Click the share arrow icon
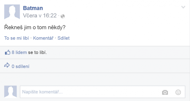This screenshot has height=101, width=190. (x=7, y=65)
